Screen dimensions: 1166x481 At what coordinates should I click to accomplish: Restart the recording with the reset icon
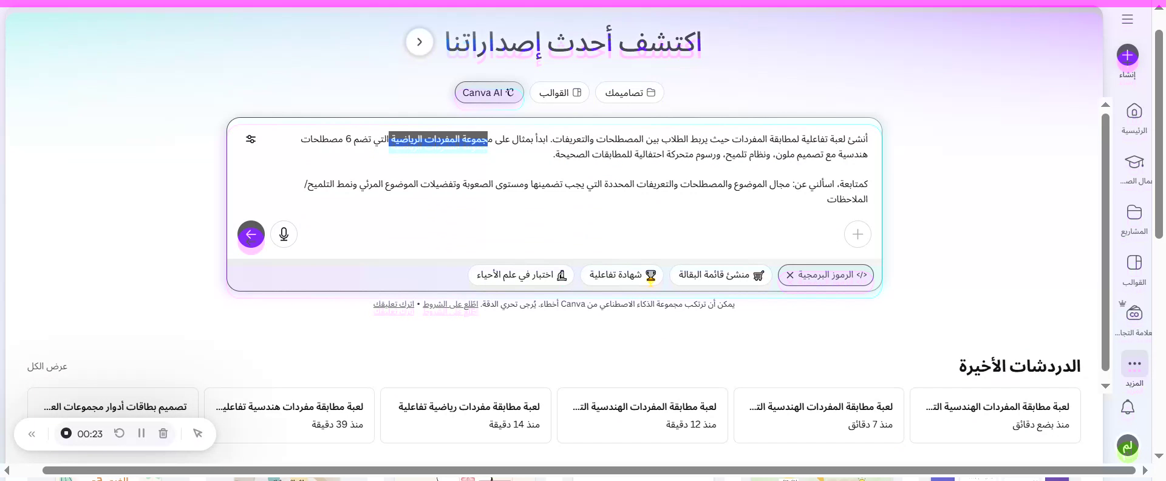click(x=120, y=433)
